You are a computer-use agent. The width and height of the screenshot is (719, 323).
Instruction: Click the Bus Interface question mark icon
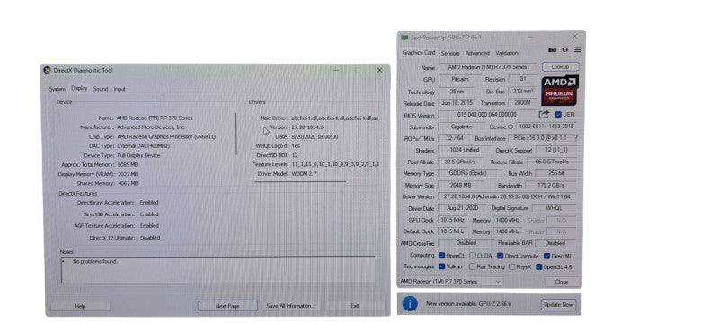click(x=576, y=137)
